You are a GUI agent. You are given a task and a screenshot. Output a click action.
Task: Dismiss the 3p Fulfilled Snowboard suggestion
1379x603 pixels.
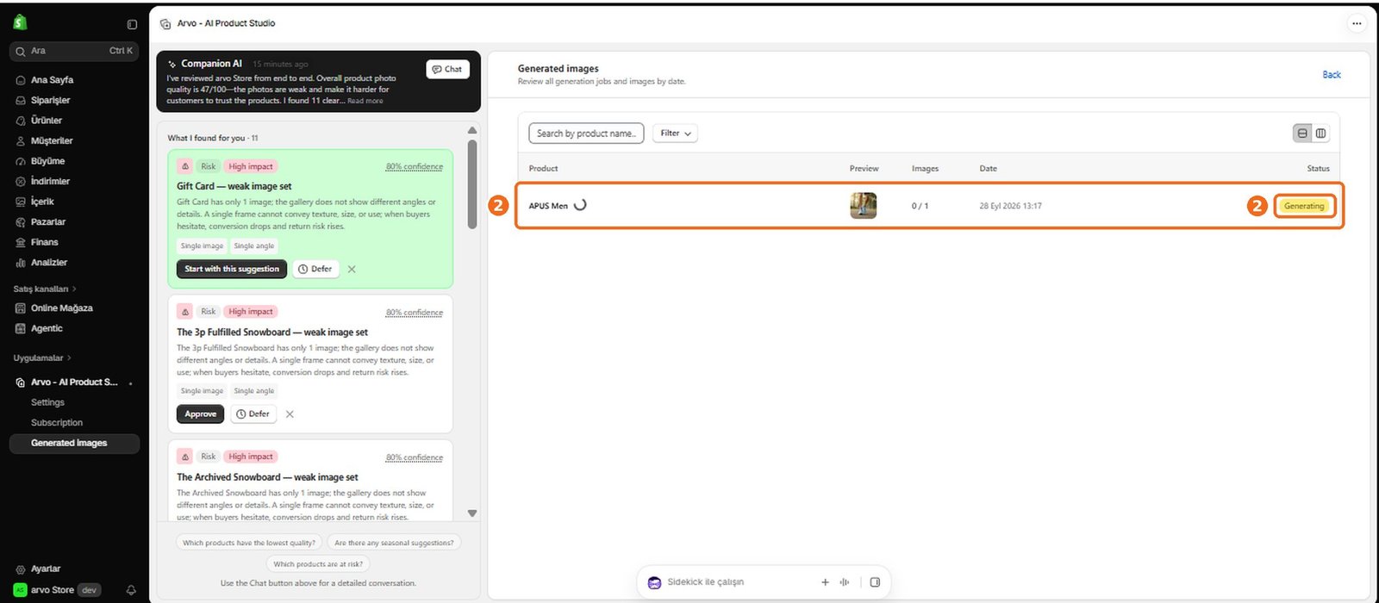pyautogui.click(x=290, y=414)
